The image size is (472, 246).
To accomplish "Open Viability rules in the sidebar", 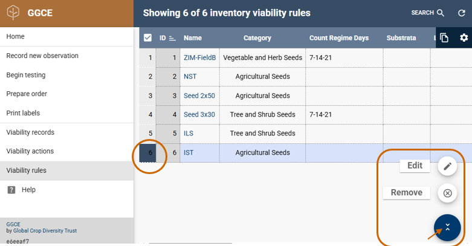I will pyautogui.click(x=27, y=170).
